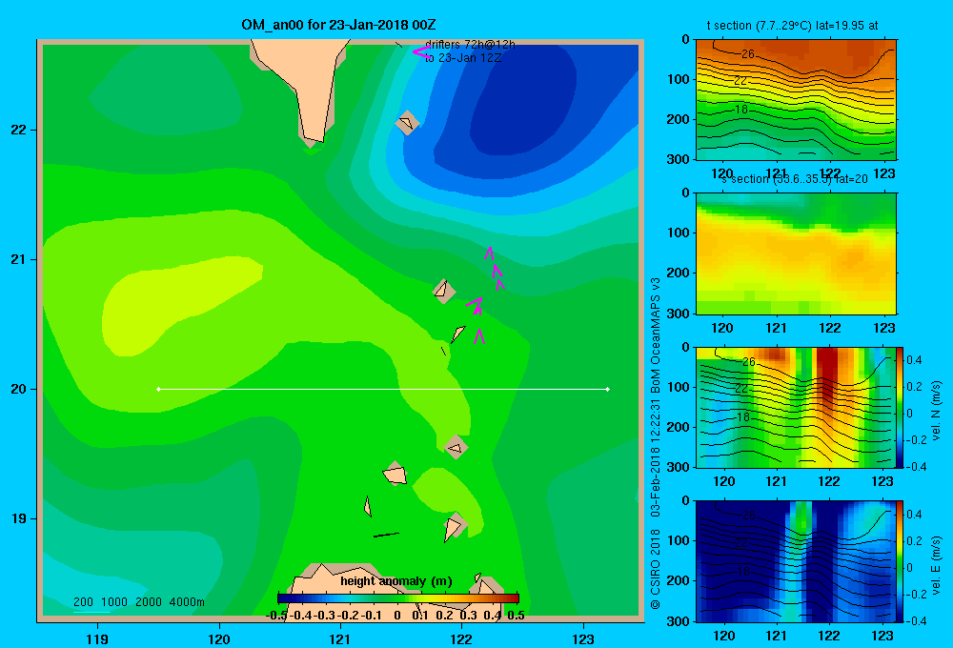The image size is (953, 648).
Task: Click the '03-Feb-2018 12:22:31' timestamp
Action: [656, 459]
